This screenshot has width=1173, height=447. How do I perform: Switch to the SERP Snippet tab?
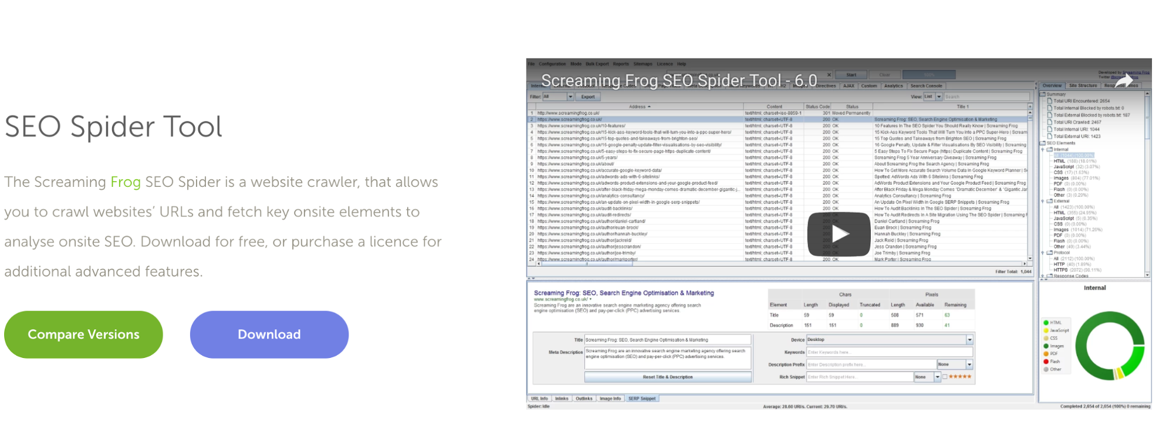pyautogui.click(x=642, y=398)
